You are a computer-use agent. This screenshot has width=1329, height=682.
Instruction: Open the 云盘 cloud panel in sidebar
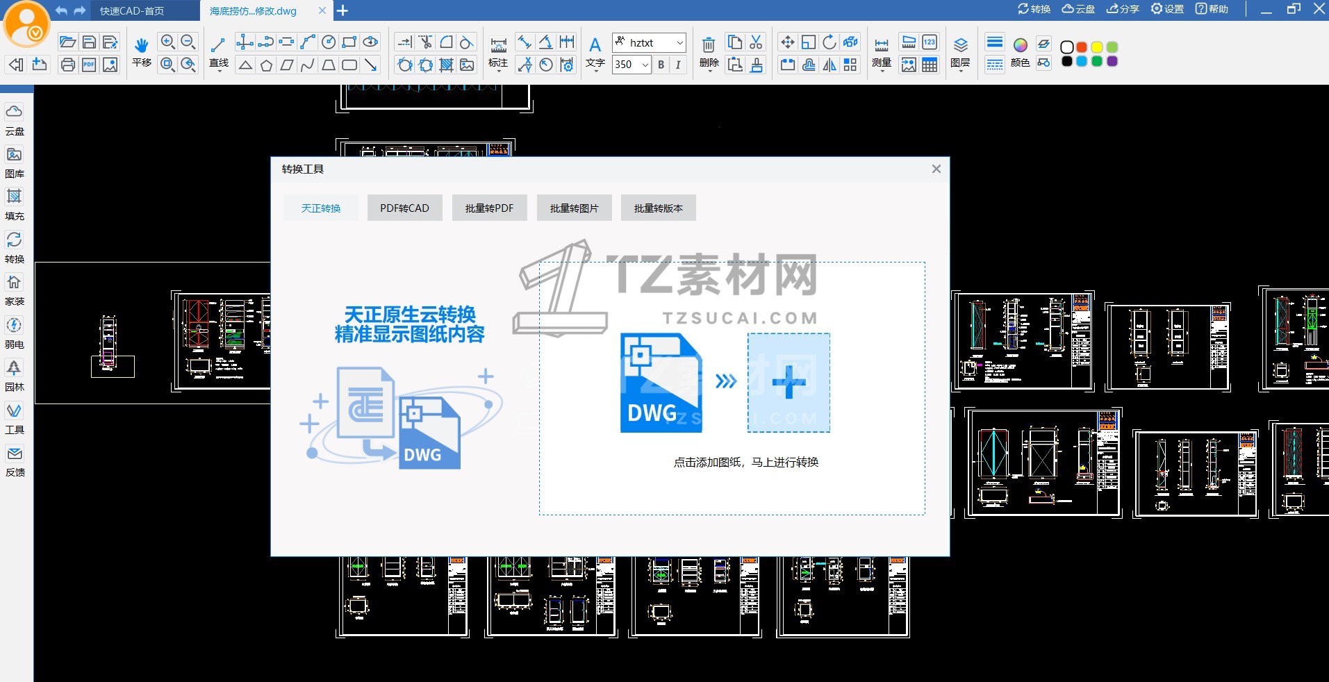coord(15,119)
